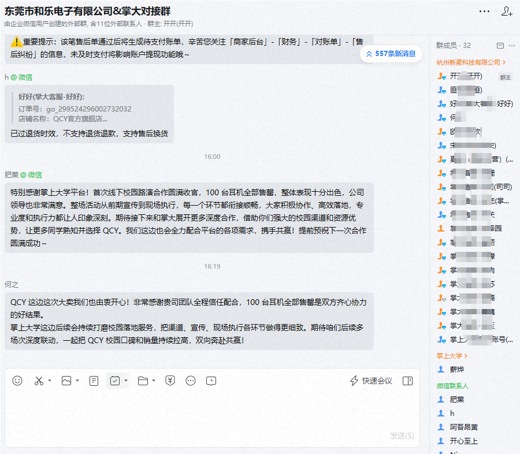Open the chat history clock icon
The height and width of the screenshot is (454, 520).
211,381
